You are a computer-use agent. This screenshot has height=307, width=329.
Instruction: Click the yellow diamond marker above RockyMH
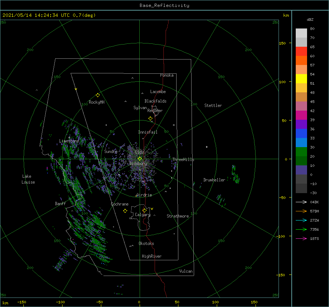coord(98,95)
